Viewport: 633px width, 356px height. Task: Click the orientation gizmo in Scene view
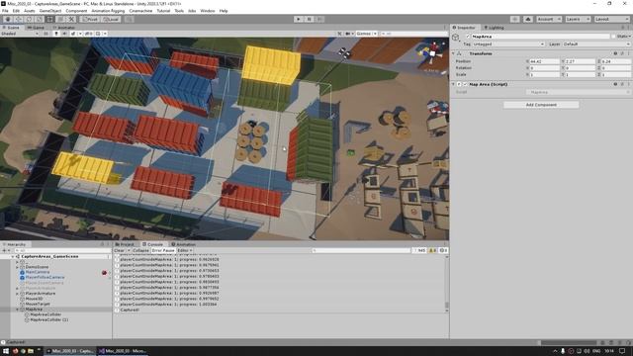click(x=433, y=53)
